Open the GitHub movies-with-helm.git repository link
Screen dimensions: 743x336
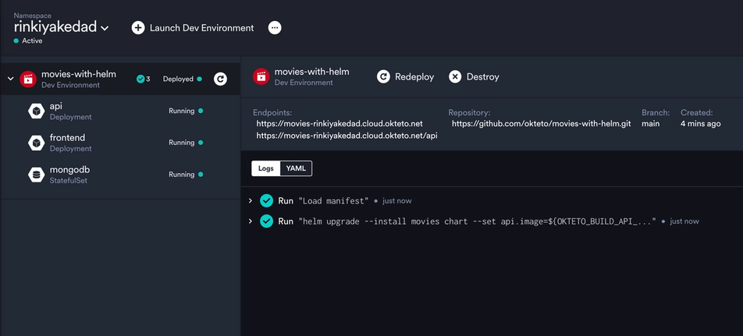(541, 123)
